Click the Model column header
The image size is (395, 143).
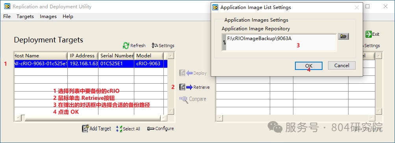tap(149, 55)
